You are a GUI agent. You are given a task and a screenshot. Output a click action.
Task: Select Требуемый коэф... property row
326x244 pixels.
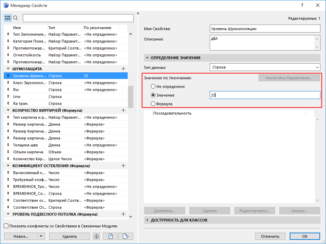pyautogui.click(x=66, y=180)
